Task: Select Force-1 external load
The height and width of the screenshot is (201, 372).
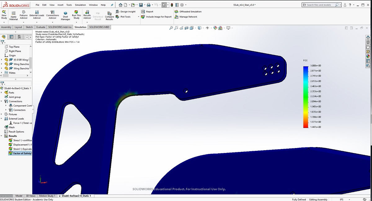Action: coord(20,123)
